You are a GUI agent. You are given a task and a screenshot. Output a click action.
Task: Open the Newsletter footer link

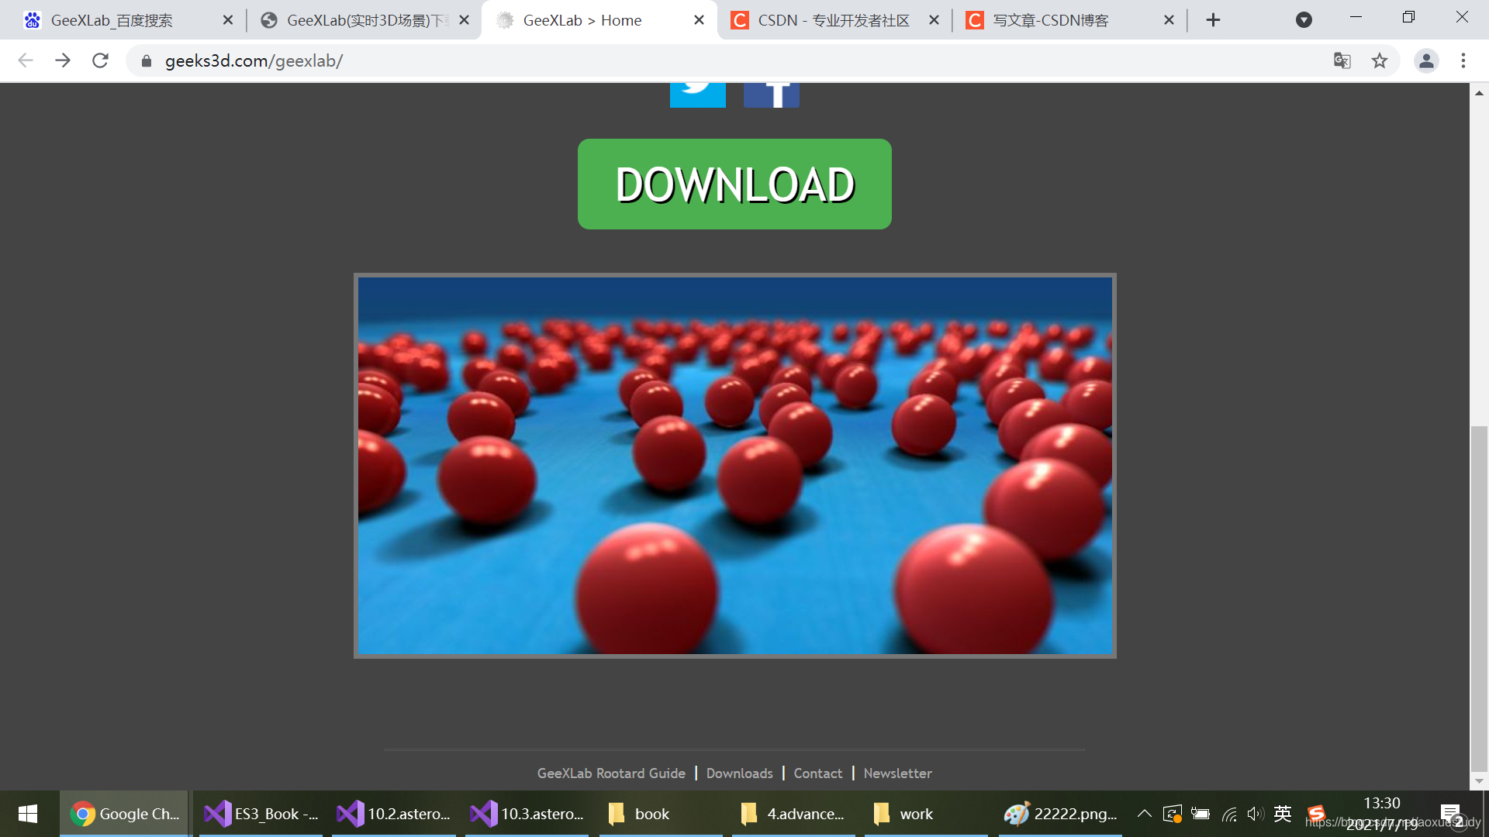pos(897,773)
